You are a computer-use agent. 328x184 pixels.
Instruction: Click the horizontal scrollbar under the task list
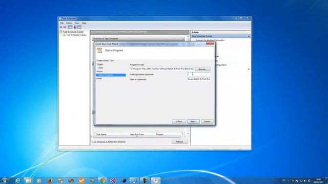pyautogui.click(x=137, y=137)
